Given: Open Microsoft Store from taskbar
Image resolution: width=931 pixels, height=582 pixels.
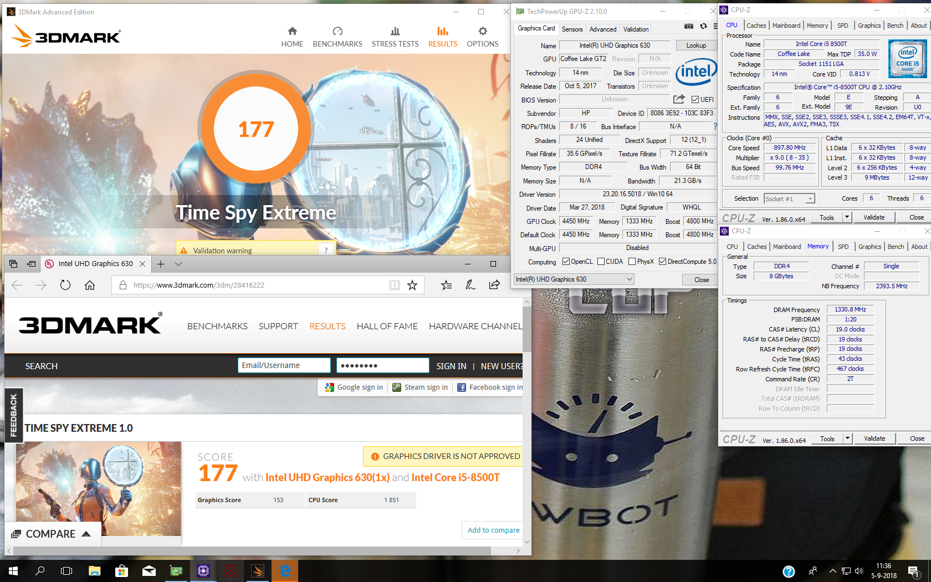Looking at the screenshot, I should [x=121, y=571].
